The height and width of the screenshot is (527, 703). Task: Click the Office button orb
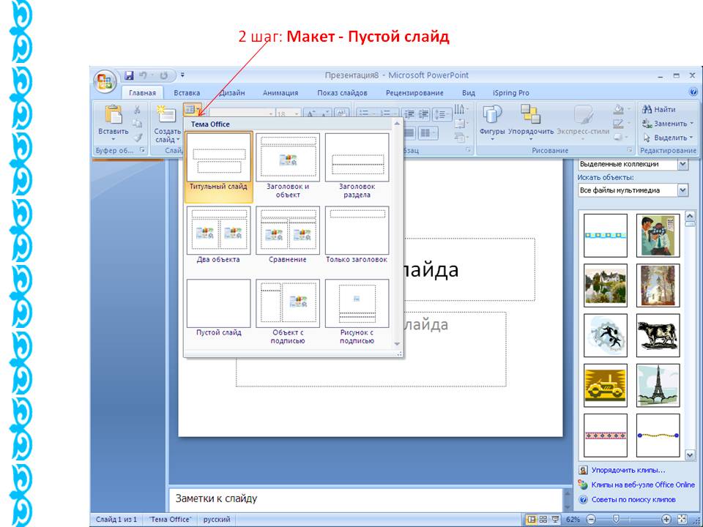tap(105, 80)
